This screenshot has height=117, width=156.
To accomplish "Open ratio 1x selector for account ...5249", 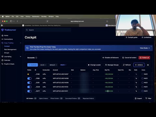I will tap(136, 87).
